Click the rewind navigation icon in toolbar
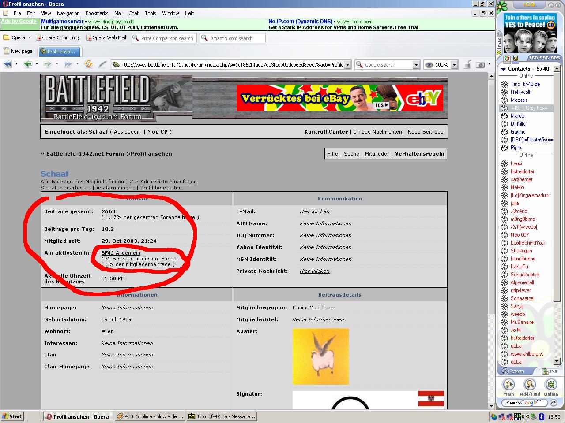Viewport: 565px width, 423px height. pos(8,64)
